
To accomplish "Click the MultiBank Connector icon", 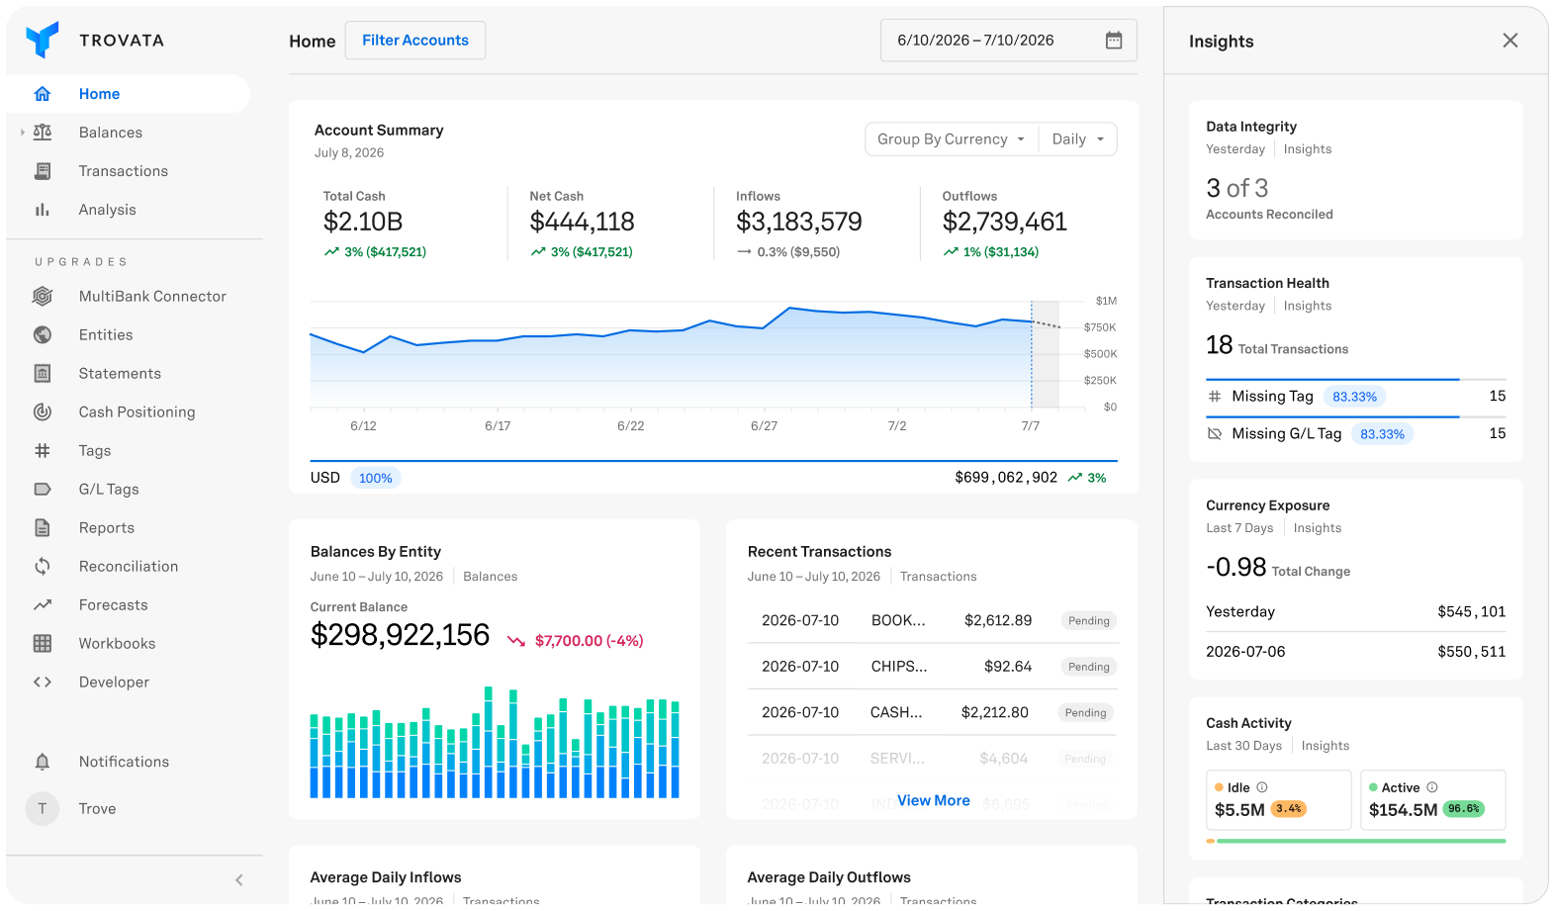I will point(43,296).
